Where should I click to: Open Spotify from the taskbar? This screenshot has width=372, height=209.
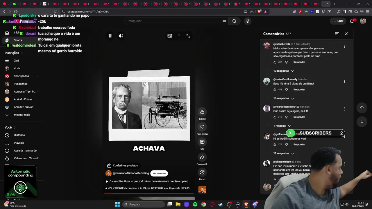tap(195, 204)
